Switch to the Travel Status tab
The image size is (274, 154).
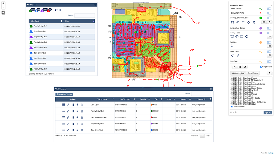point(253,73)
